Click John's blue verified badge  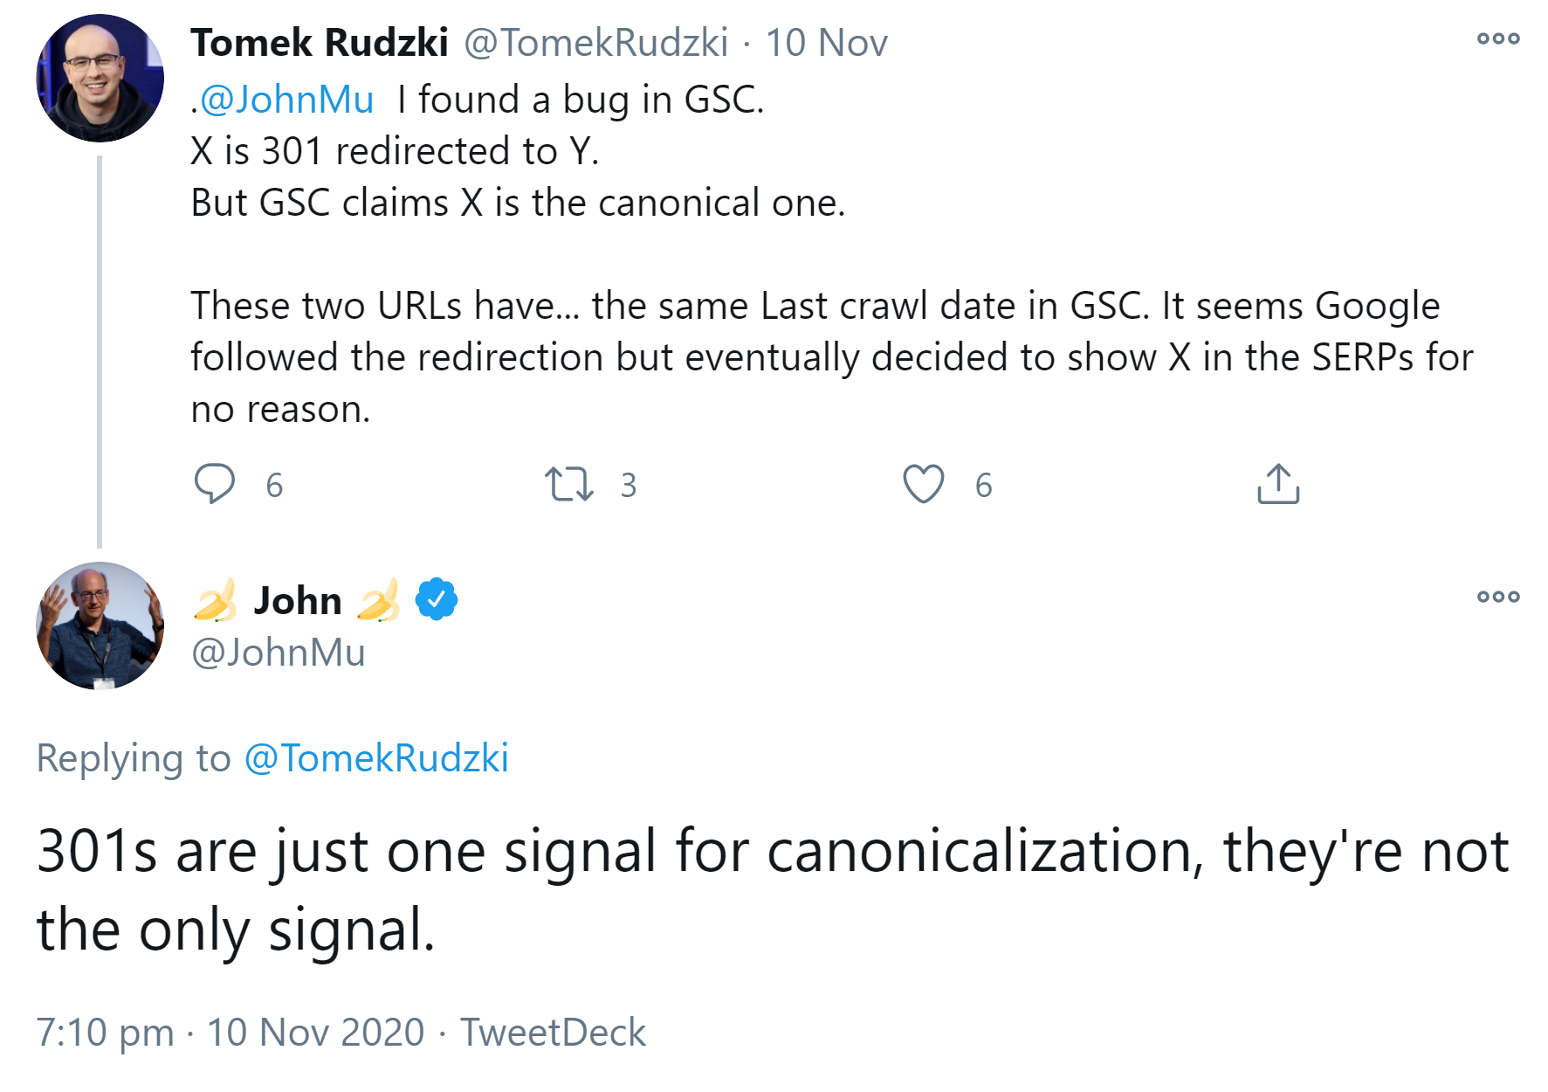(437, 600)
